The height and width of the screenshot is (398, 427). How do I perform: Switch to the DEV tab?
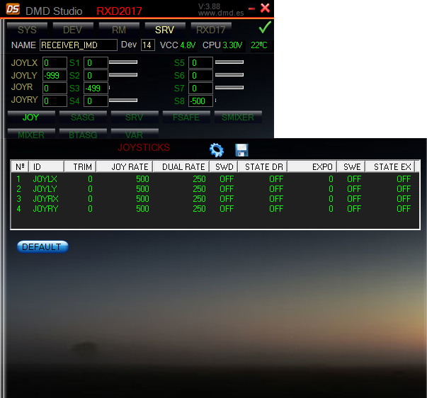point(73,30)
